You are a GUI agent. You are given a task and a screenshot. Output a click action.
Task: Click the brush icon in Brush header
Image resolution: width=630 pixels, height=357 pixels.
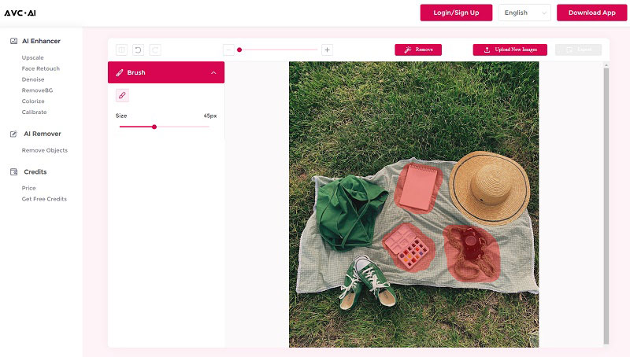point(120,72)
